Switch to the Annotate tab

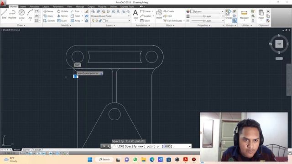click(34, 6)
